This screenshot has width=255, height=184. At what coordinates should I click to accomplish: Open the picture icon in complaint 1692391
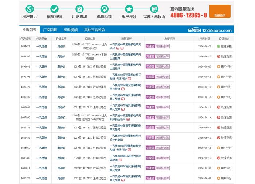click(x=129, y=79)
